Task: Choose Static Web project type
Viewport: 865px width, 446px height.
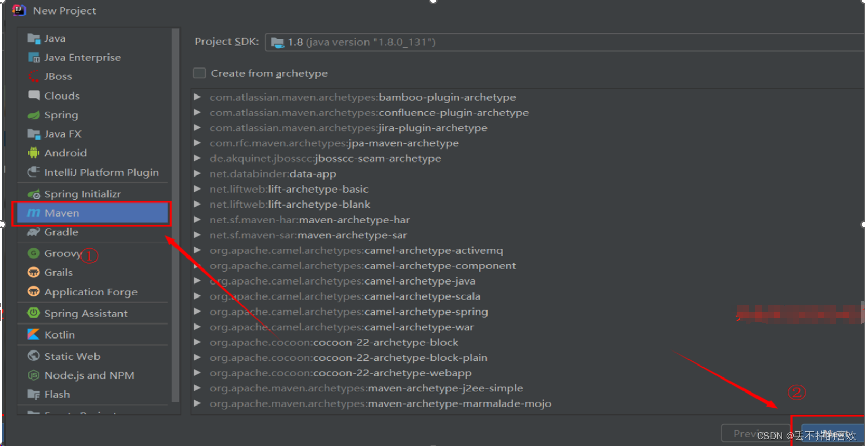Action: (93, 356)
